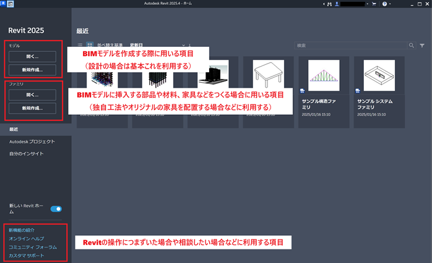
Task: Open the サンプル システム ファミリ thumbnail
Action: point(379,75)
